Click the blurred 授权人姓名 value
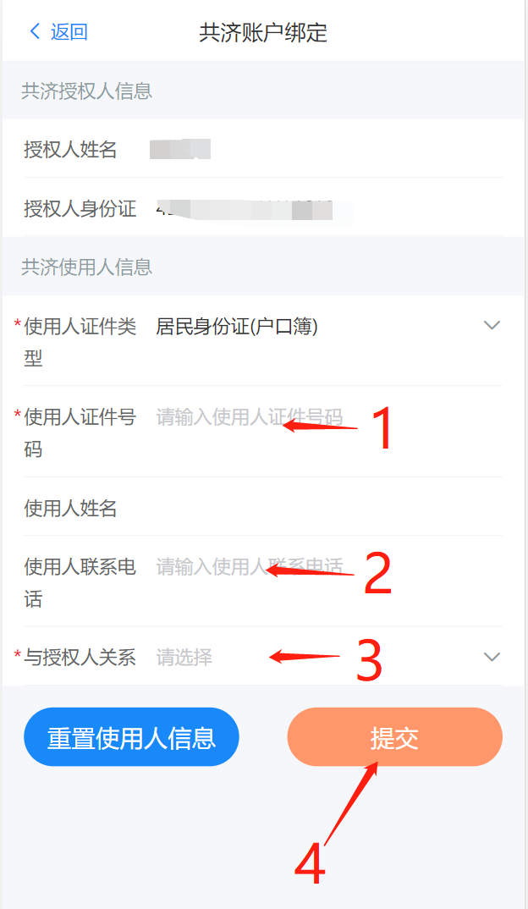528x909 pixels. tap(179, 149)
